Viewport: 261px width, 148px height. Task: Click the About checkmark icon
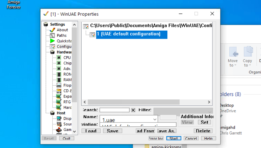[x=52, y=30]
